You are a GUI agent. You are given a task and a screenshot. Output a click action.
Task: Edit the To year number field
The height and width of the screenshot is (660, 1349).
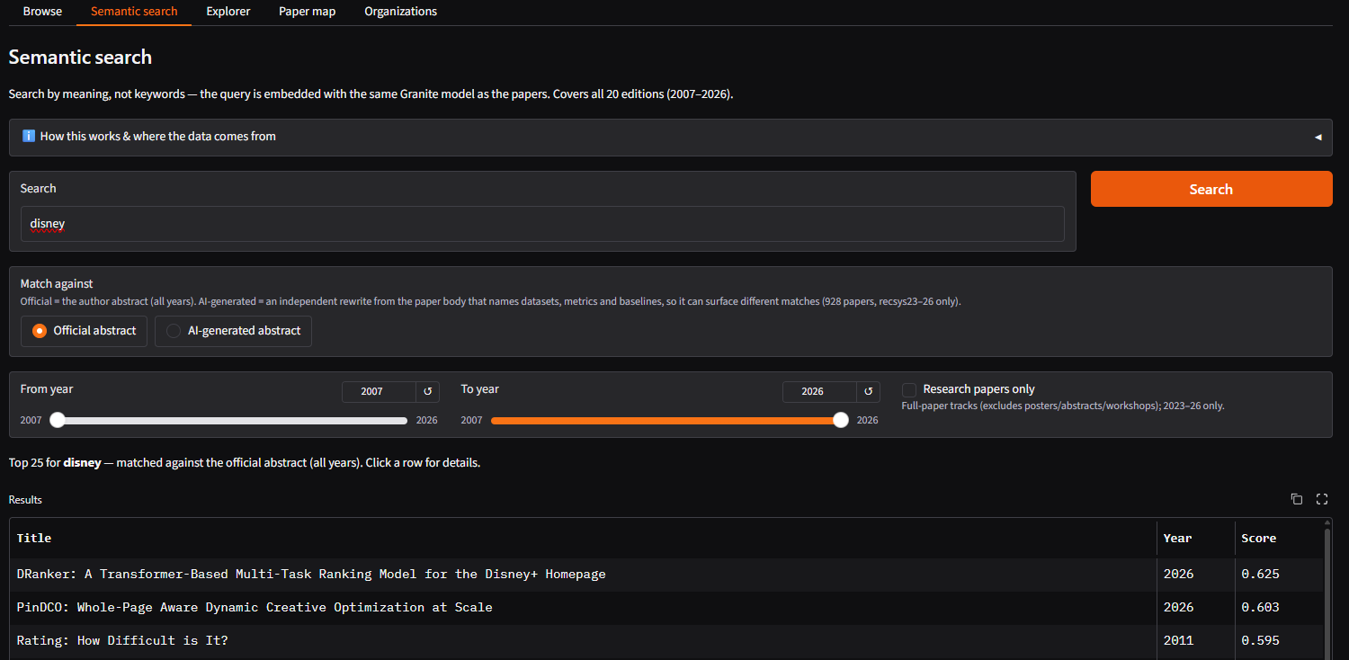pos(819,391)
